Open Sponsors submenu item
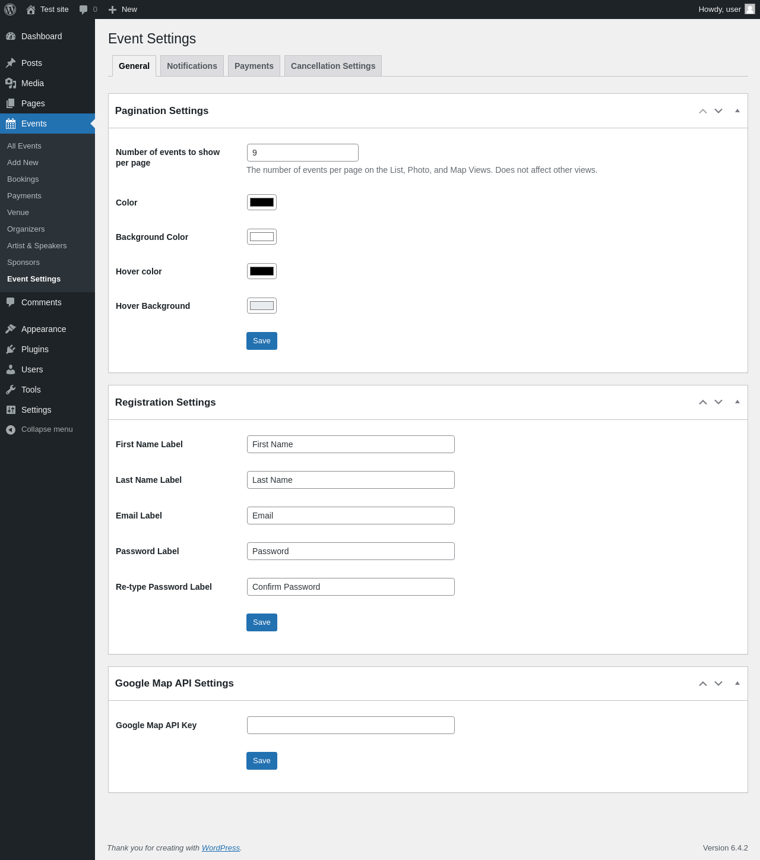Image resolution: width=760 pixels, height=860 pixels. pos(24,263)
